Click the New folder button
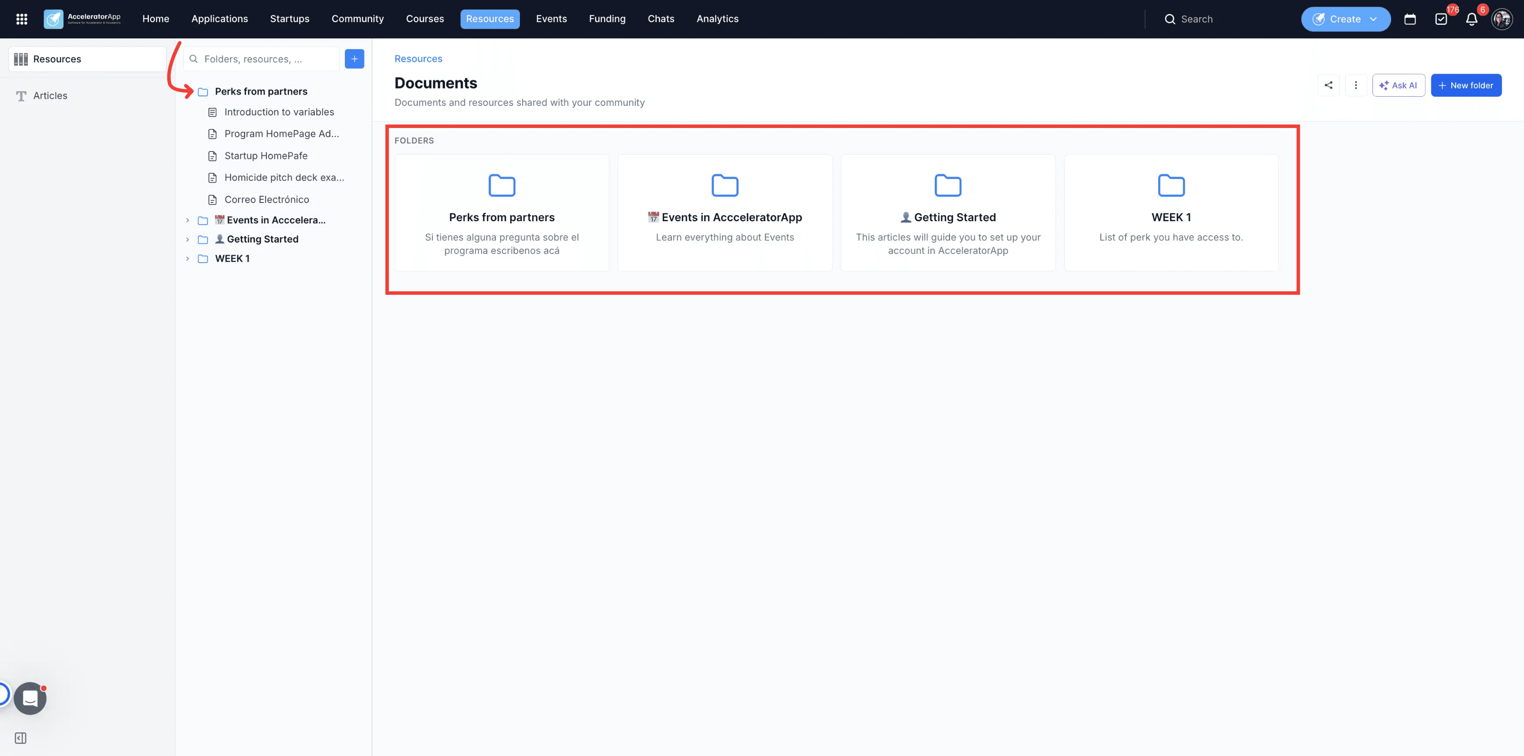This screenshot has height=756, width=1524. point(1466,85)
